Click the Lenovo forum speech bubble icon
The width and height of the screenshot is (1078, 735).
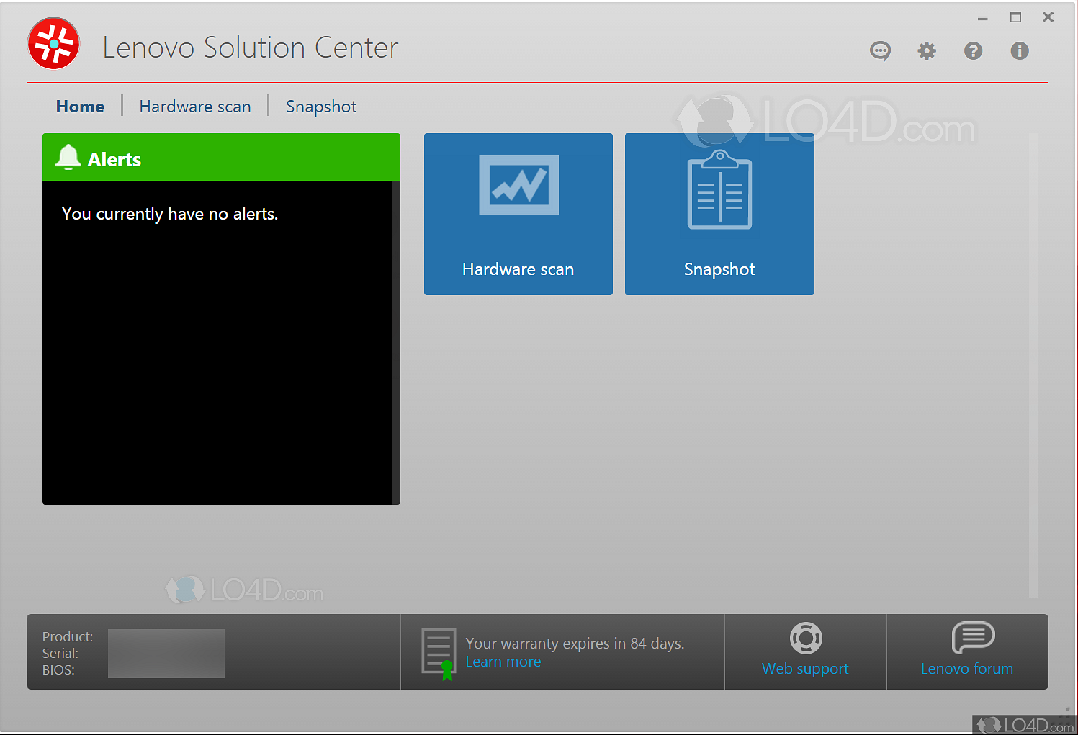point(973,637)
